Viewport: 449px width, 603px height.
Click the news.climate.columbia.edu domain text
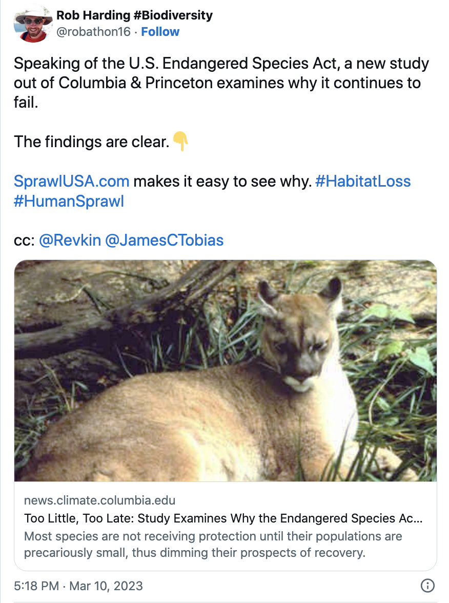point(99,500)
